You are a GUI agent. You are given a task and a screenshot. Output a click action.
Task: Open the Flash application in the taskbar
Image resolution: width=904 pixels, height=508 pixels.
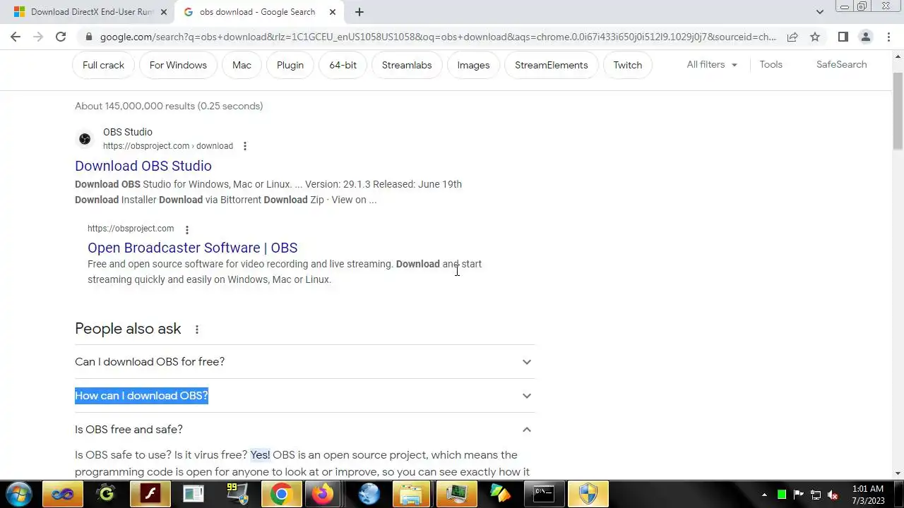click(150, 494)
